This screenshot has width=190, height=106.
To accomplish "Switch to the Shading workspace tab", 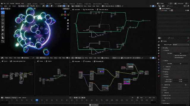I will click(65, 4).
